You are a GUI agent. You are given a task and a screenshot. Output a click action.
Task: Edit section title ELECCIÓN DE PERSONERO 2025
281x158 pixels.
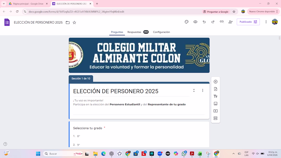click(x=116, y=91)
